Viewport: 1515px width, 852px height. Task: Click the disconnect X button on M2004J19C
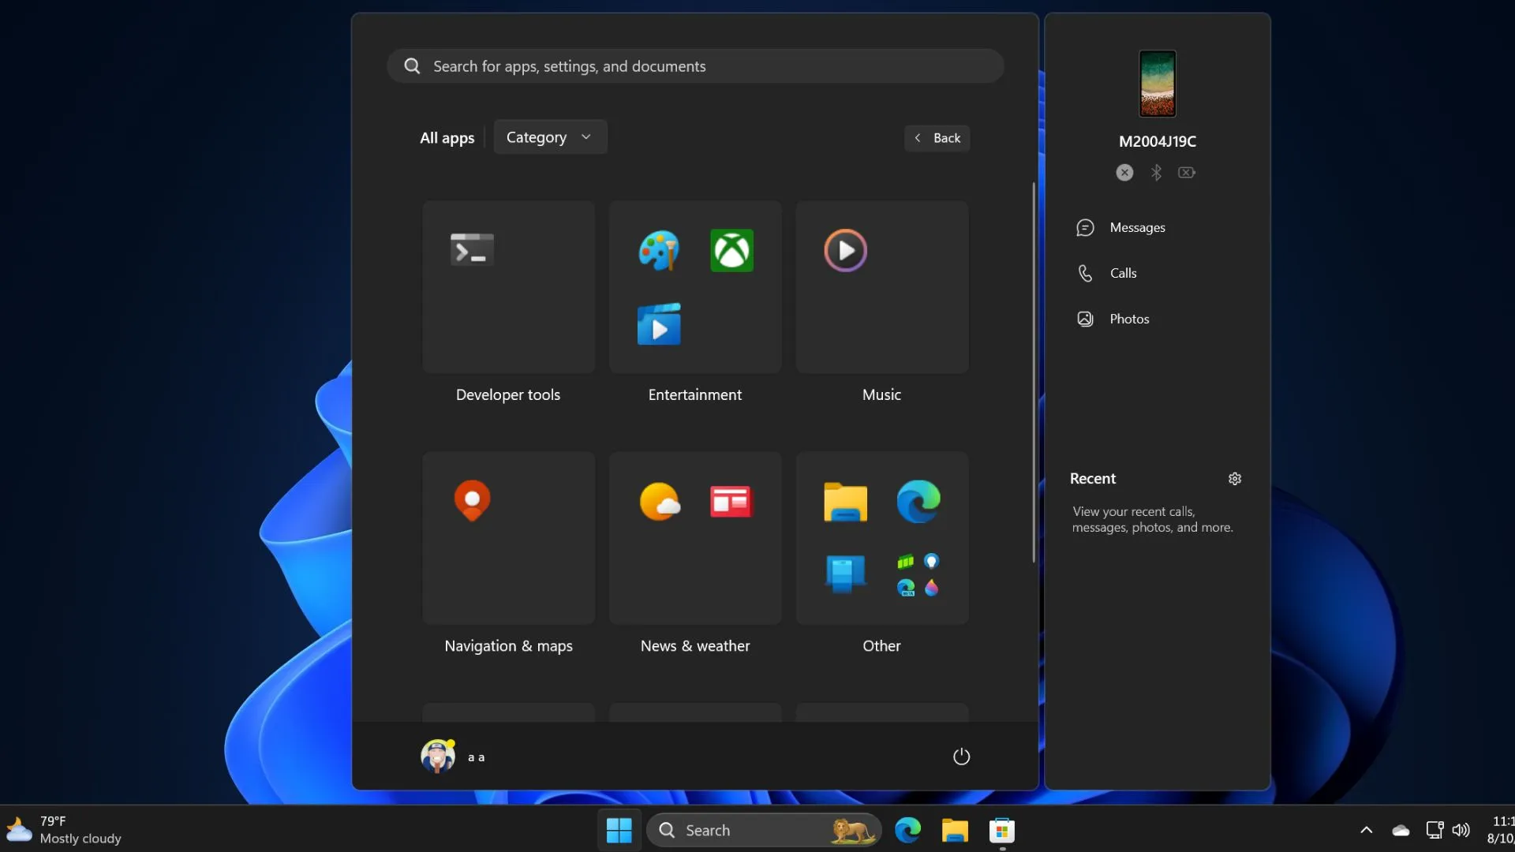pos(1126,173)
